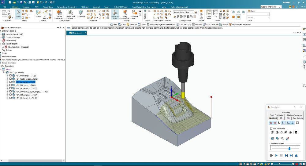This screenshot has width=306, height=166.
Task: Check the HSM_RM_target T4 (4) box
Action: tap(10, 85)
